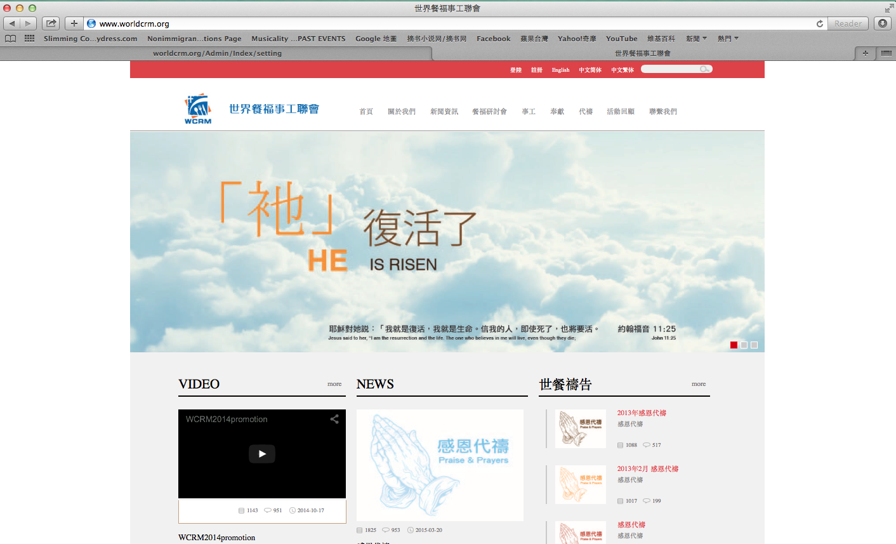Image resolution: width=896 pixels, height=544 pixels.
Task: Switch site language to English
Action: click(560, 70)
